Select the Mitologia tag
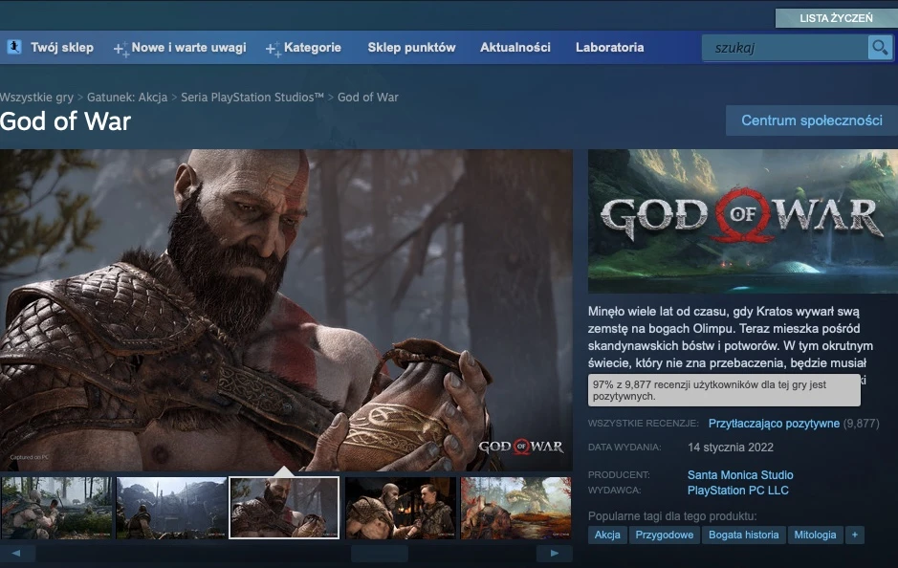This screenshot has width=898, height=568. tap(815, 535)
